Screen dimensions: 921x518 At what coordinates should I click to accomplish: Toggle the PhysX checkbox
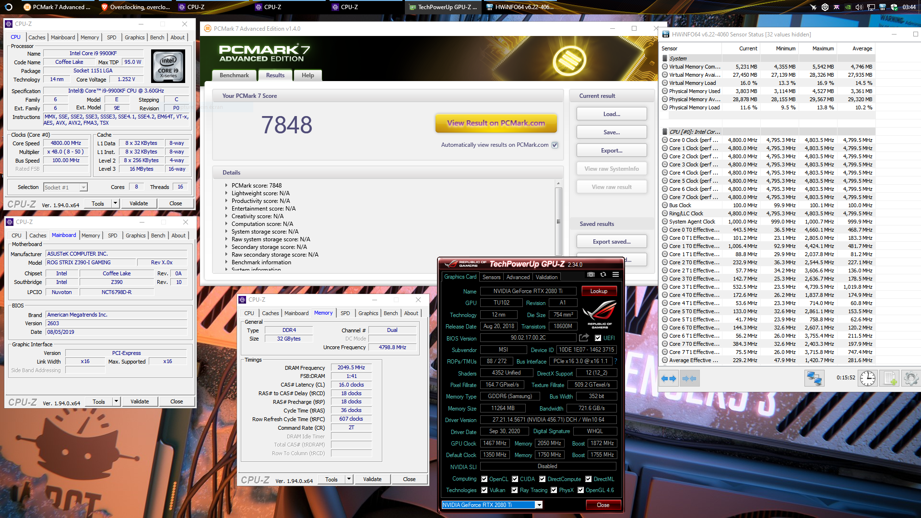pos(554,490)
